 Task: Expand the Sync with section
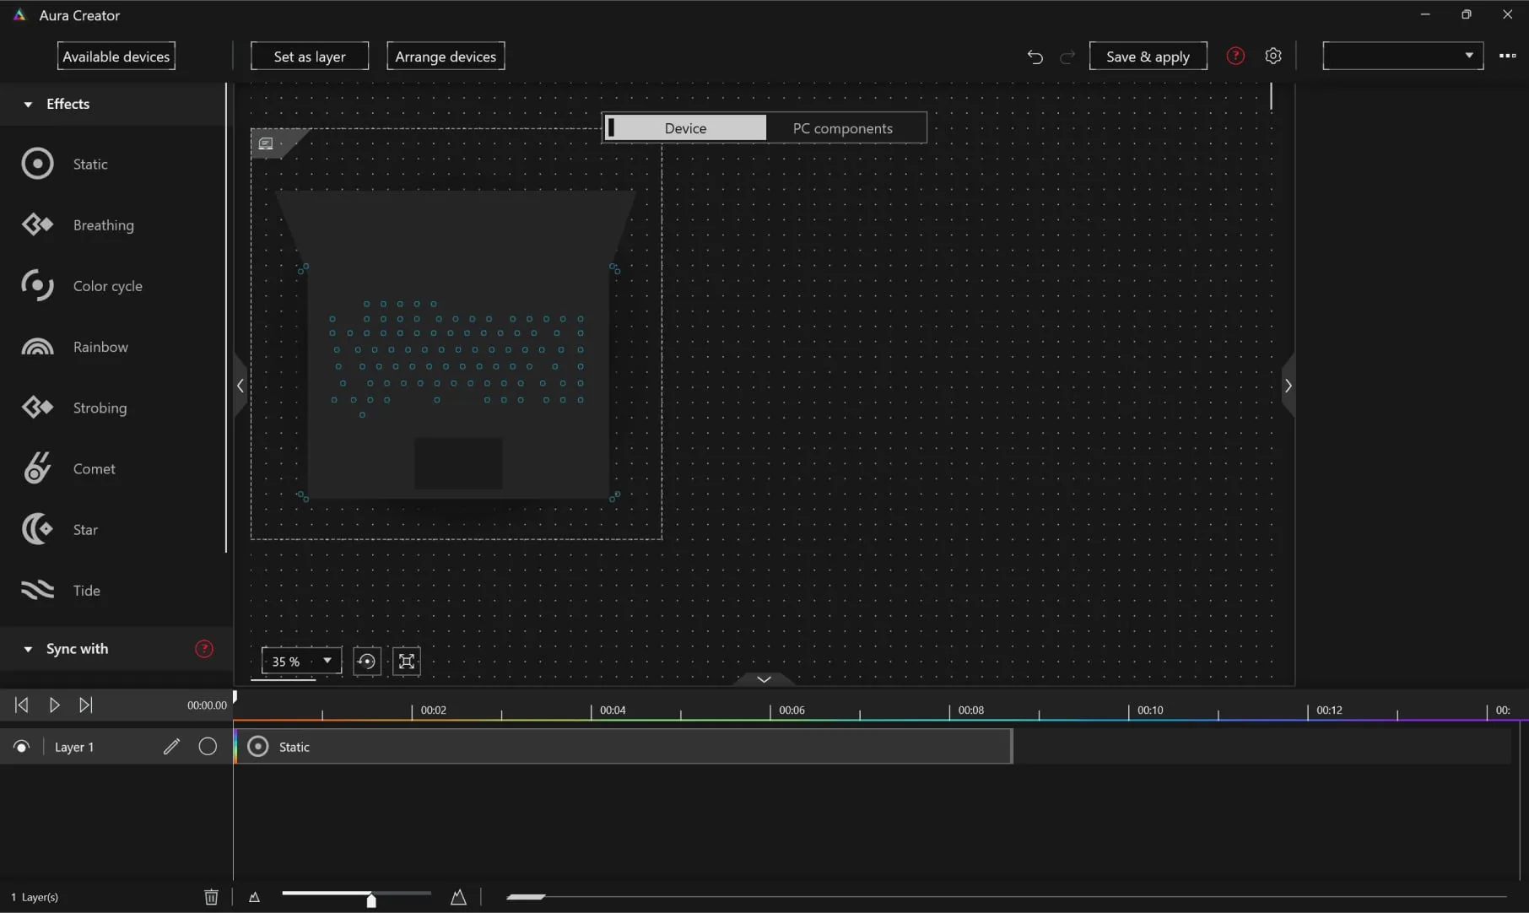28,649
